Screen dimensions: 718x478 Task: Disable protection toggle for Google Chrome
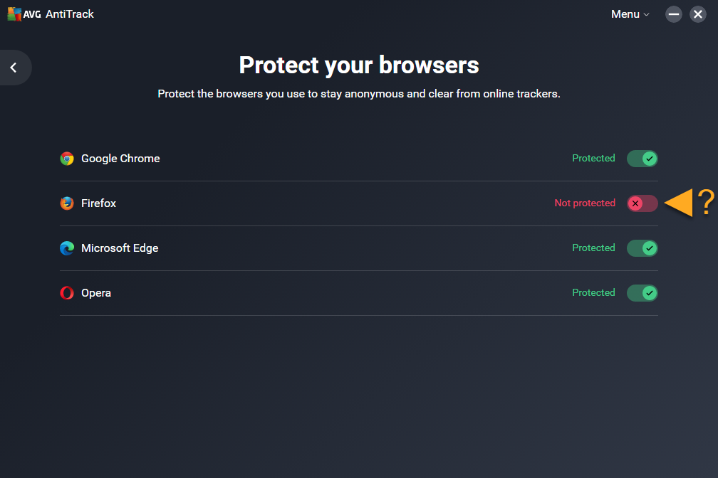click(x=642, y=159)
